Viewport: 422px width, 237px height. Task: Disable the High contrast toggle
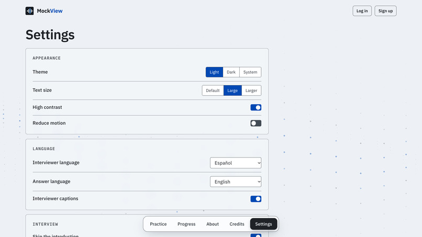(x=256, y=107)
